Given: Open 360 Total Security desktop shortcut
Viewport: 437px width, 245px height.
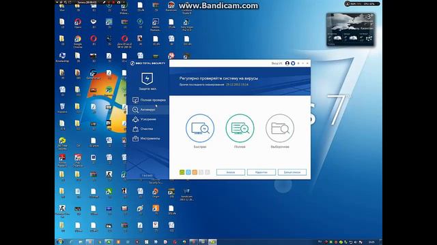Looking at the screenshot, I should click(x=62, y=143).
